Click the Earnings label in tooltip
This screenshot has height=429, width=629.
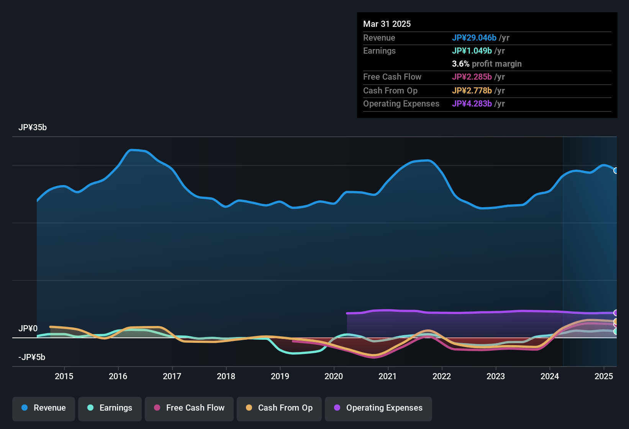(379, 51)
